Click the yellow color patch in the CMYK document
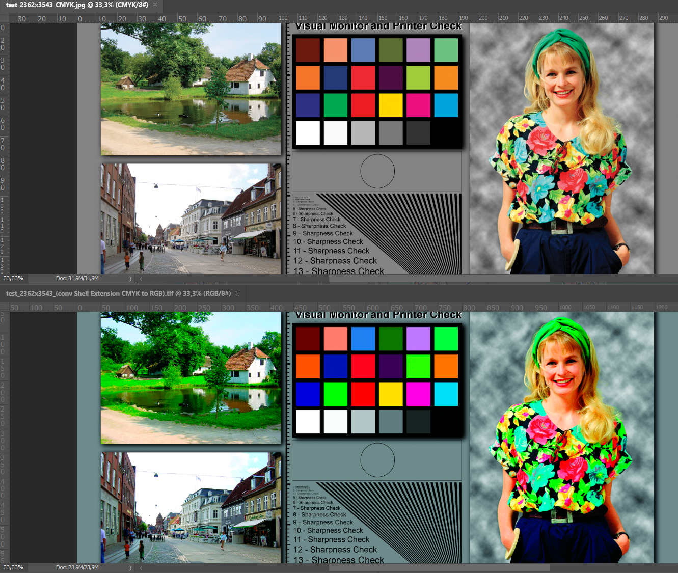Viewport: 678px width, 573px height. coord(391,105)
